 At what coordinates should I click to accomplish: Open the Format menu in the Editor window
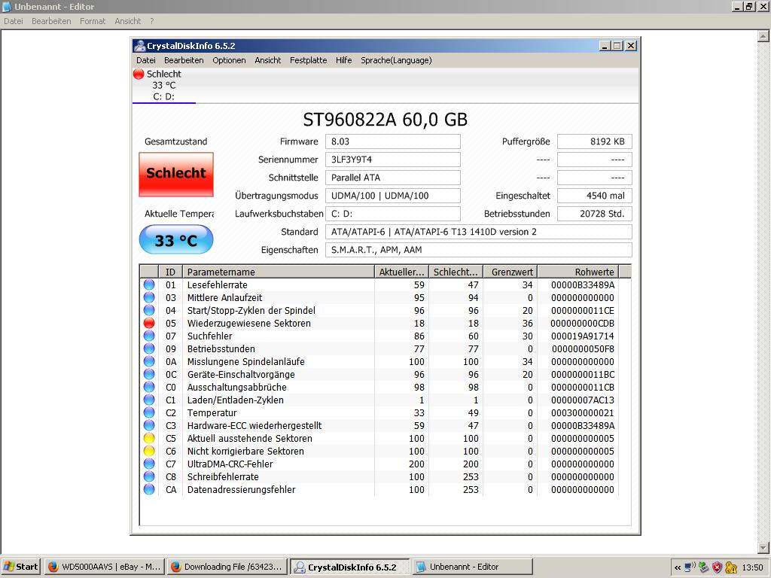coord(93,21)
